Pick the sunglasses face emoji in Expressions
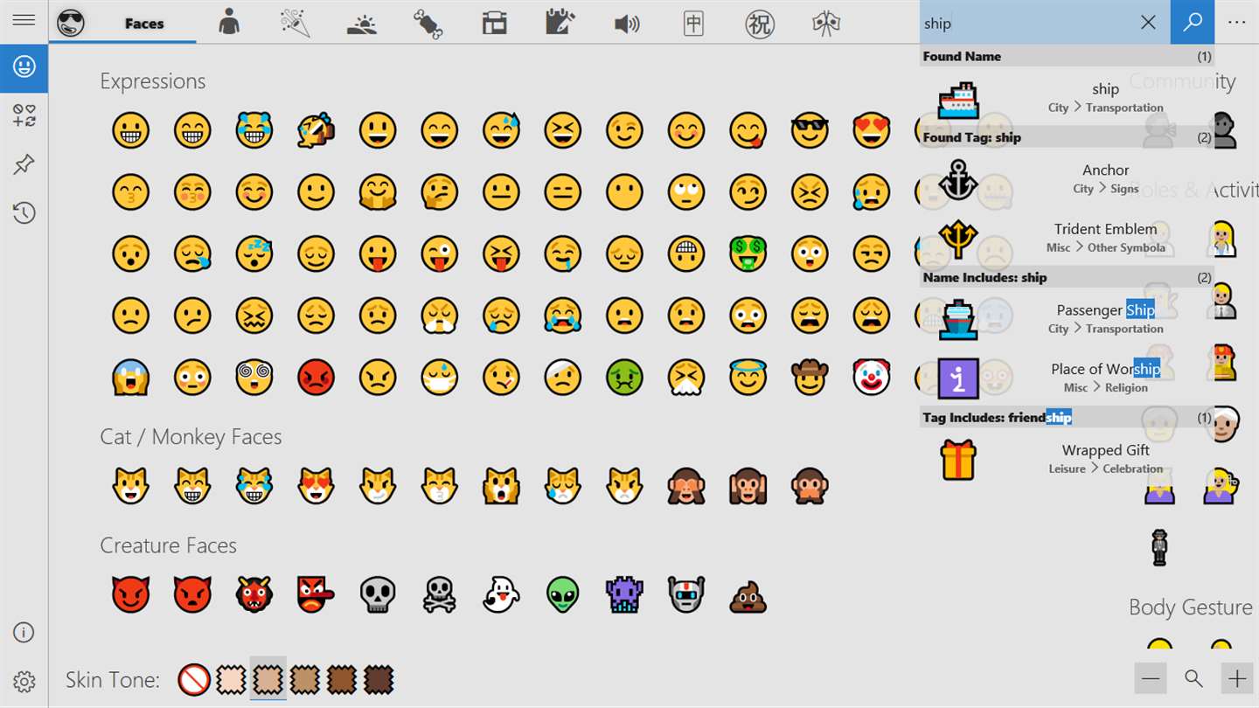1259x708 pixels. (x=810, y=130)
